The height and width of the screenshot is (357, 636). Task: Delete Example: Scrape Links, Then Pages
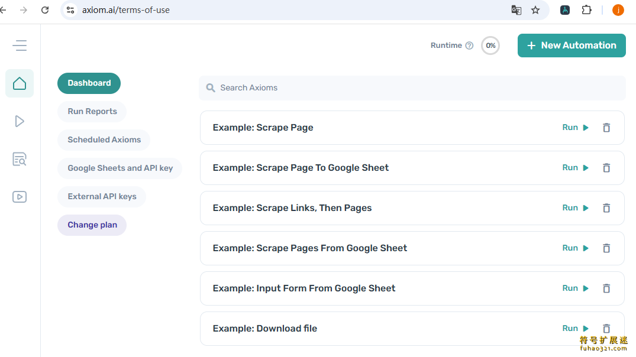coord(606,208)
